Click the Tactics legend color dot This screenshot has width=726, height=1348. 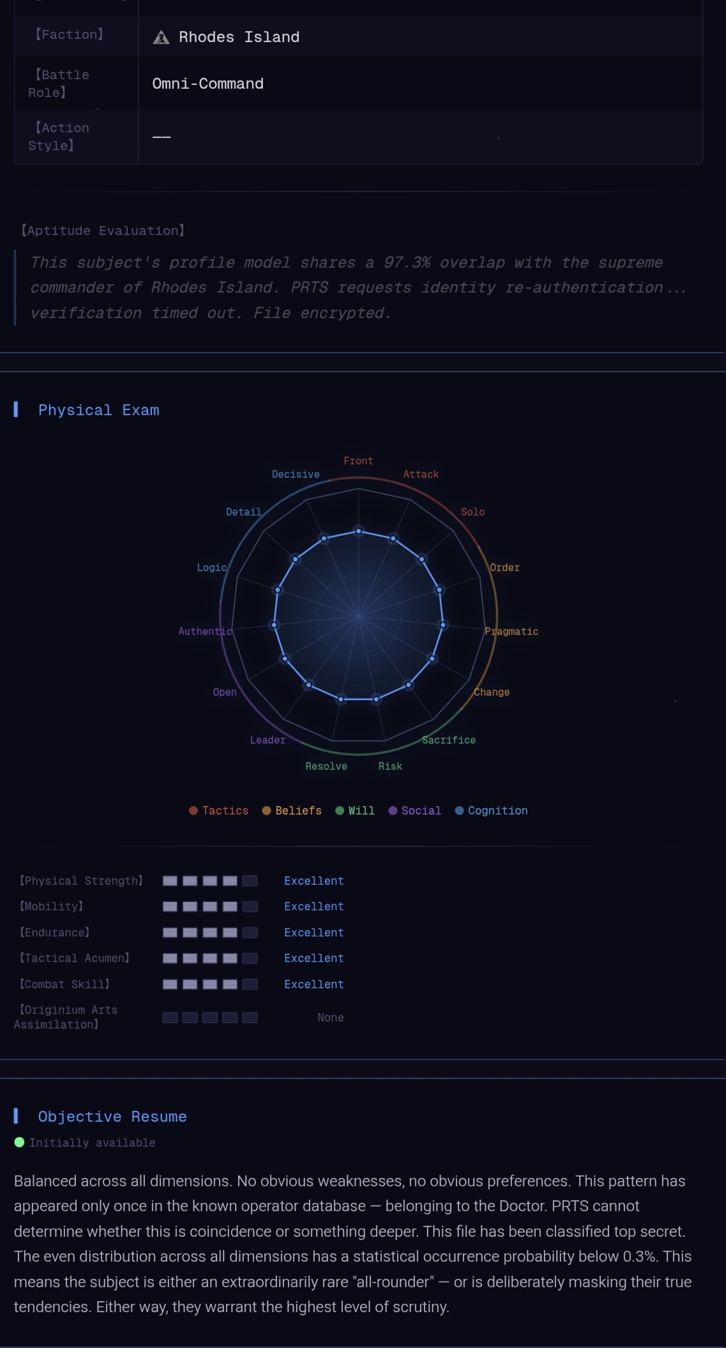pyautogui.click(x=193, y=811)
